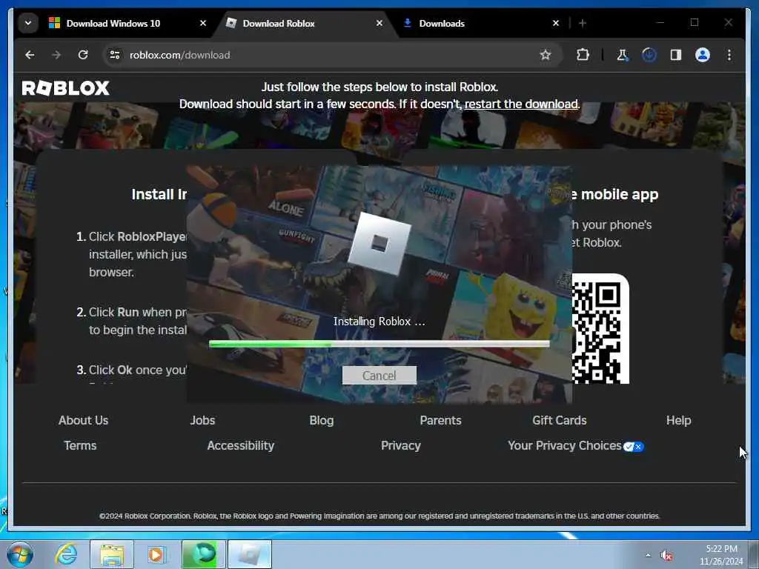Open the Terms footer link

[x=80, y=445]
